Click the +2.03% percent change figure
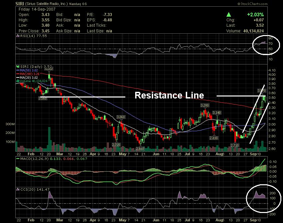283x223 pixels. pyautogui.click(x=255, y=14)
